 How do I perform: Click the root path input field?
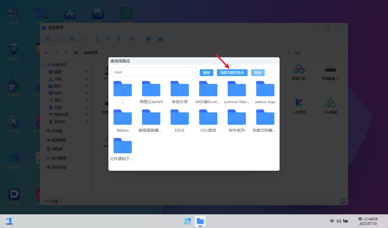[154, 72]
